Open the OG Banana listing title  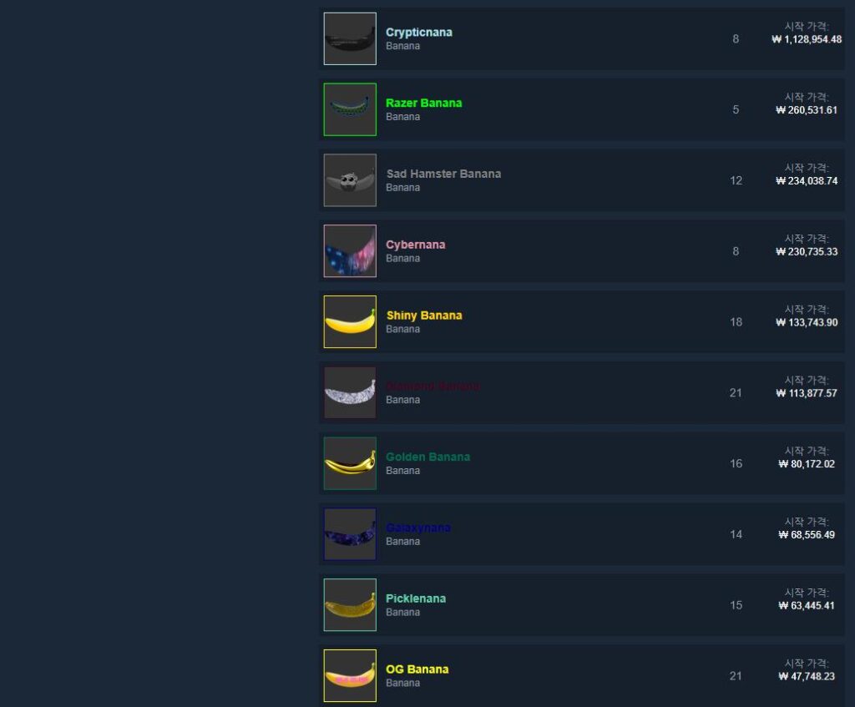(417, 669)
